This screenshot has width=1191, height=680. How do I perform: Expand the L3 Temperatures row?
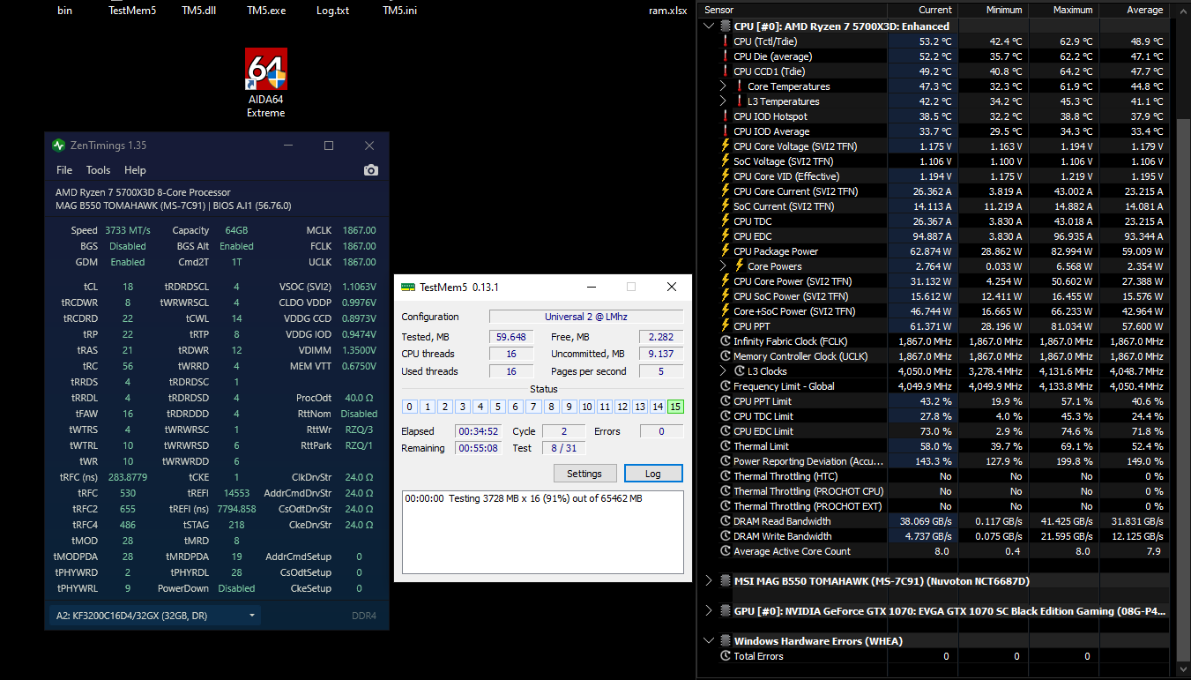click(x=724, y=101)
